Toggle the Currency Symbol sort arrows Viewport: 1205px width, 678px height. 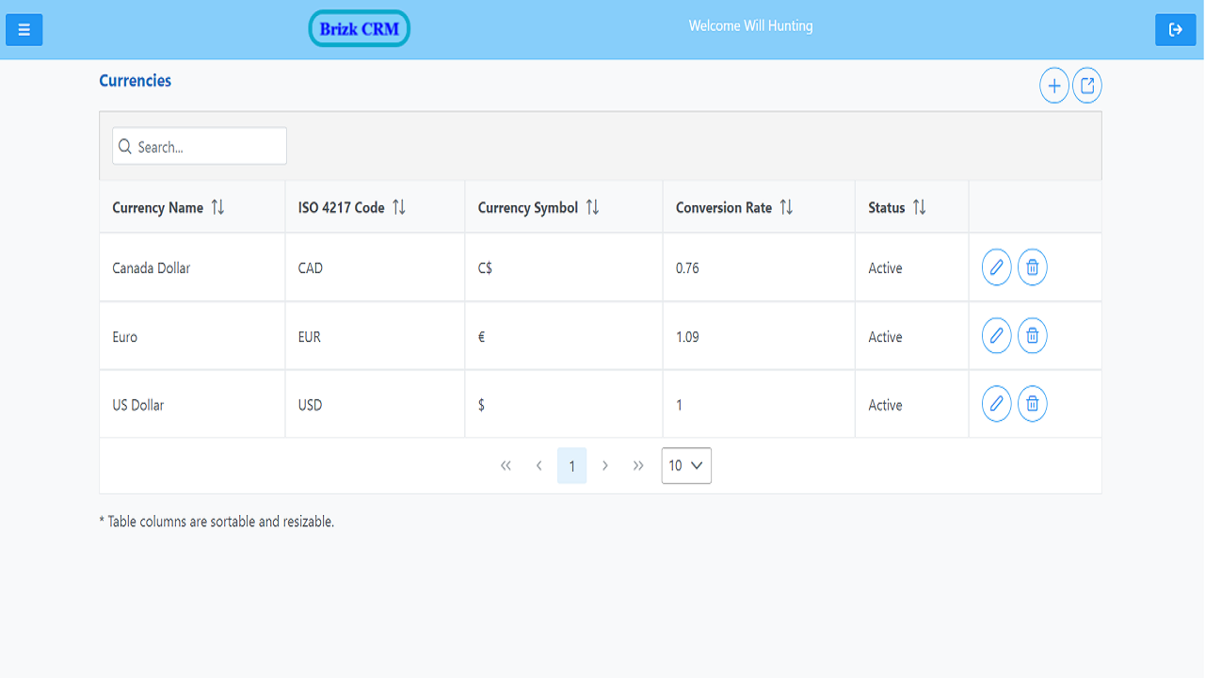593,206
